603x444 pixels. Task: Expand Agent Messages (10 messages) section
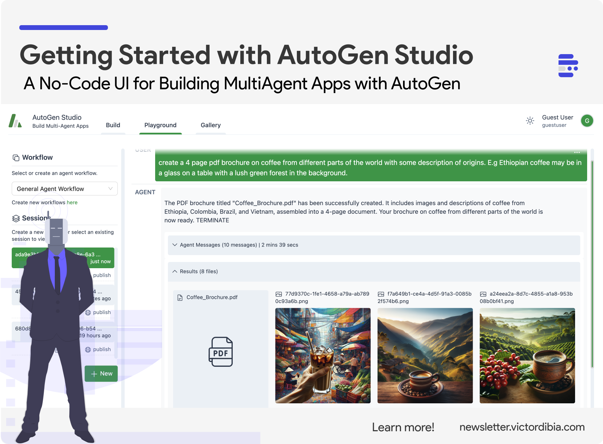click(x=374, y=245)
